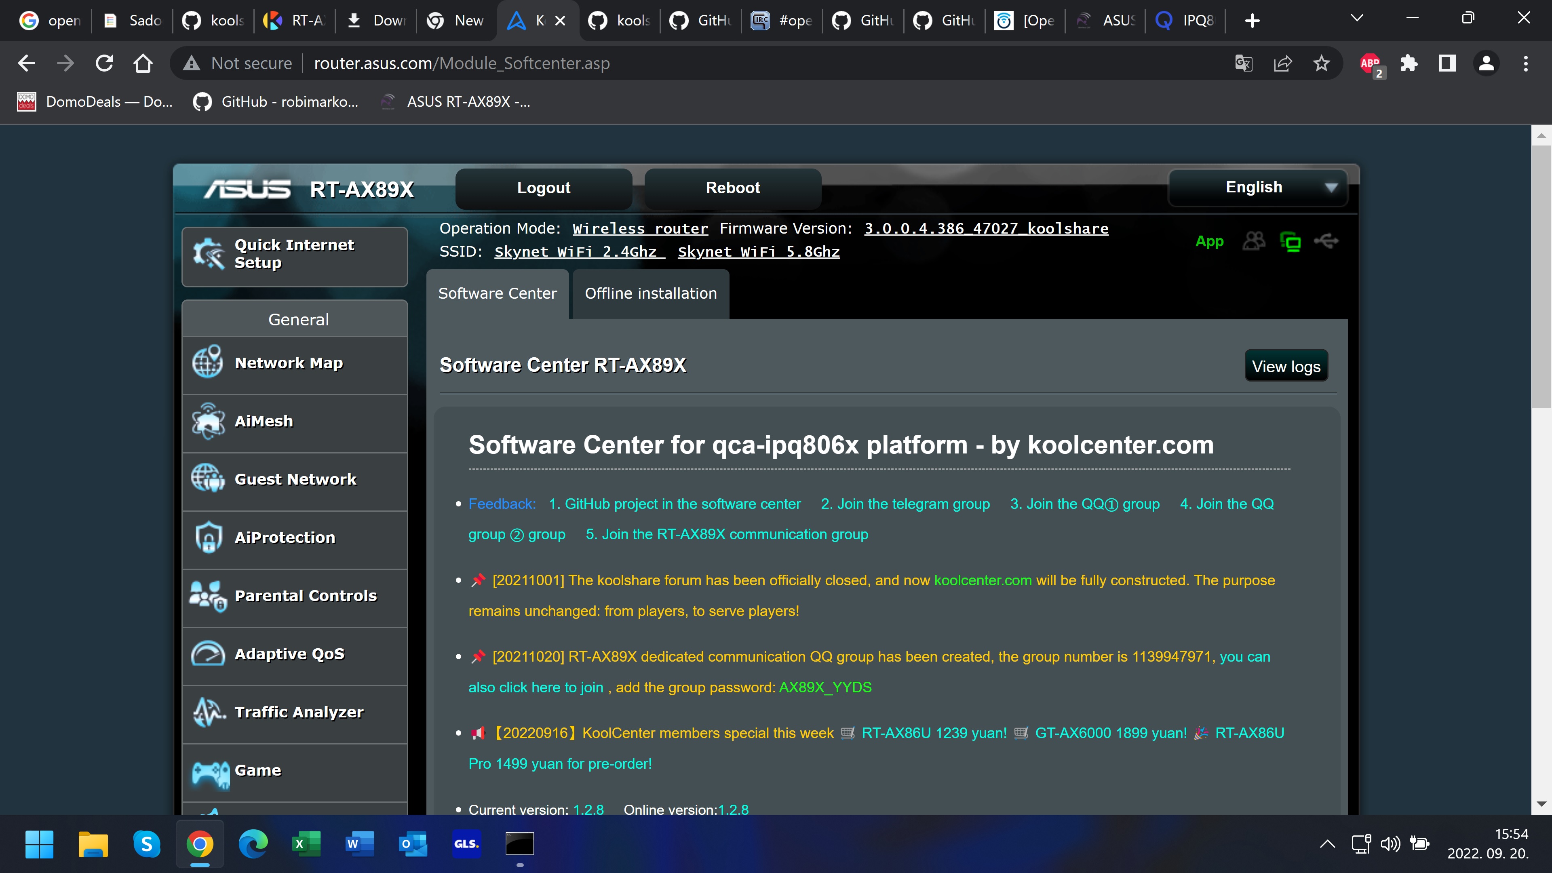Open the English language dropdown
The width and height of the screenshot is (1552, 873).
pyautogui.click(x=1257, y=188)
